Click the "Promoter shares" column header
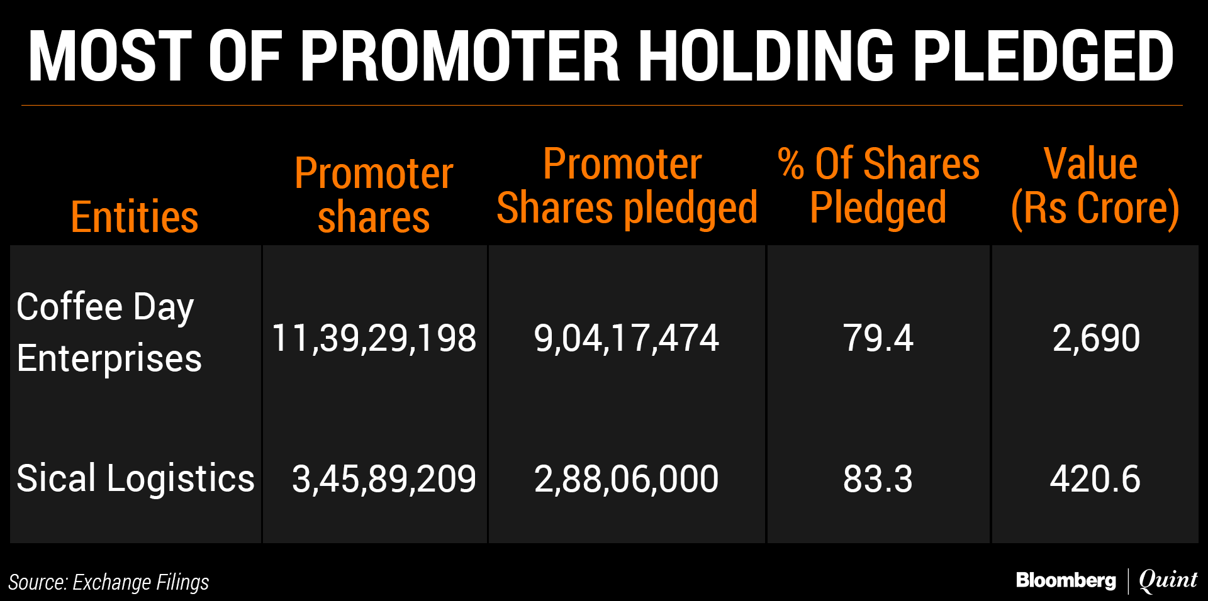Viewport: 1208px width, 601px height. pyautogui.click(x=374, y=195)
